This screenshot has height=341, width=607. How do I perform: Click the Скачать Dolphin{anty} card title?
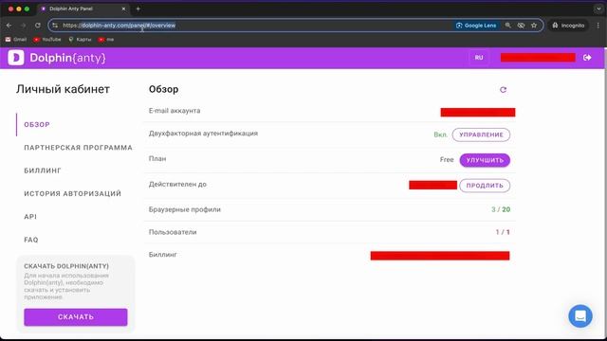tap(66, 266)
